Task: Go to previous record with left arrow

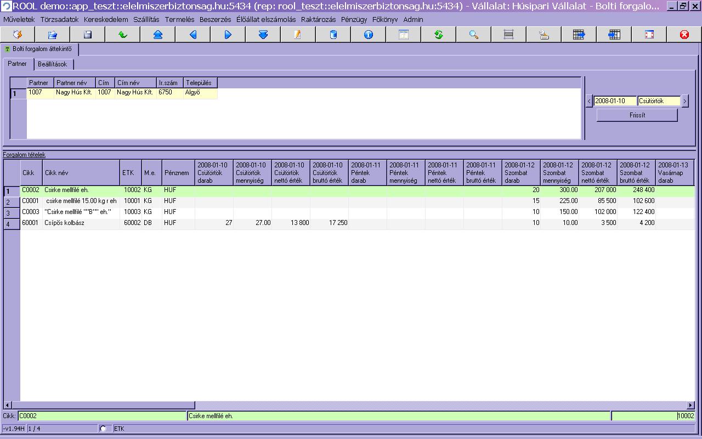Action: point(193,35)
